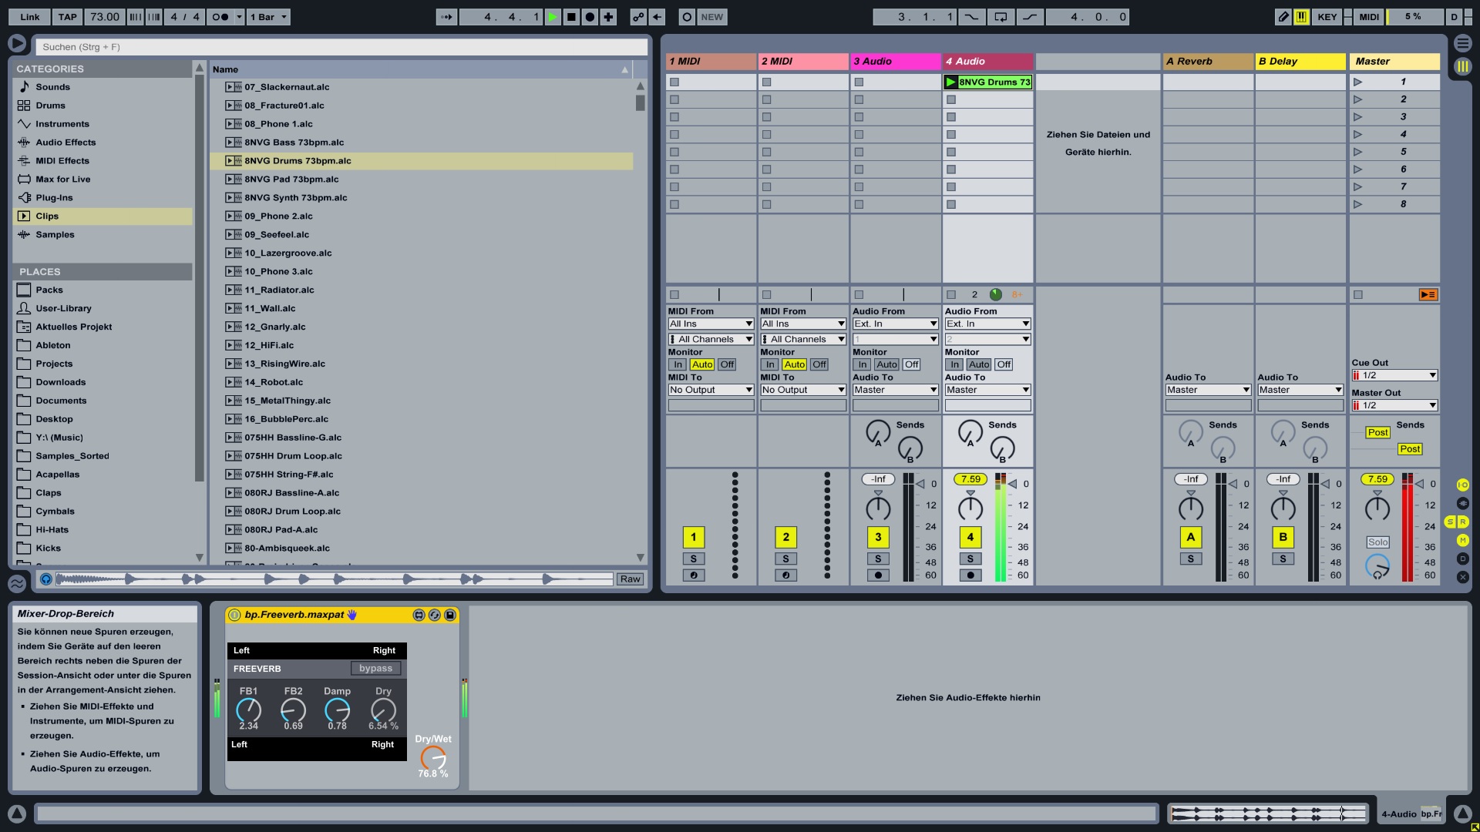
Task: Click hot-swap icon on bp.Freeverb device
Action: [x=434, y=615]
